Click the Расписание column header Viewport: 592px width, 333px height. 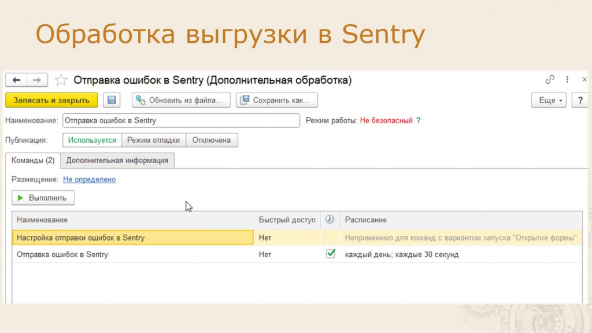tap(461, 220)
